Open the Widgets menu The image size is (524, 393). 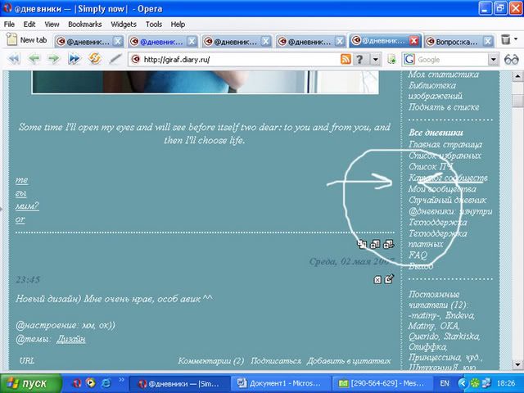[123, 25]
